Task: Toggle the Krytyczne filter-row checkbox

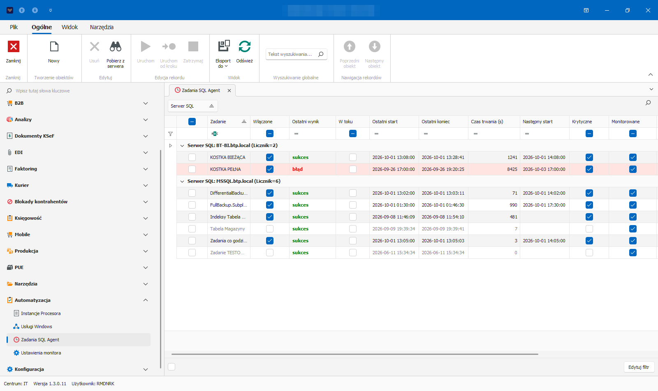Action: pyautogui.click(x=589, y=133)
